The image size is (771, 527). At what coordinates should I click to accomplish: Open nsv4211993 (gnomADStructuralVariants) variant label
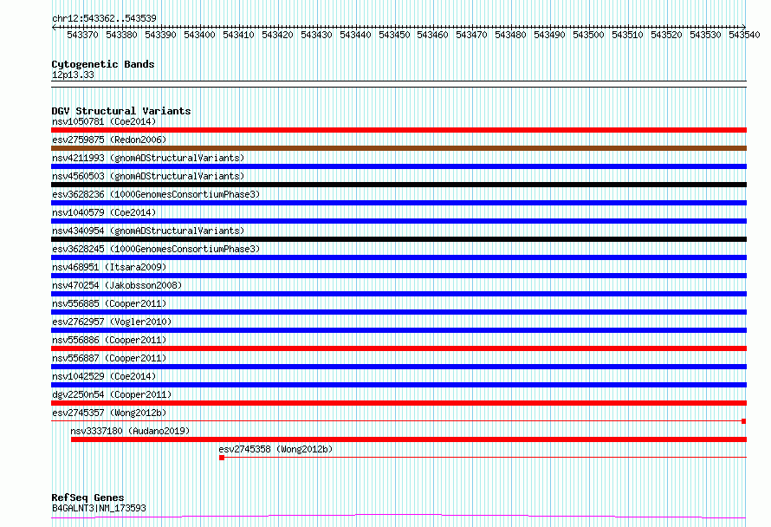pyautogui.click(x=148, y=158)
